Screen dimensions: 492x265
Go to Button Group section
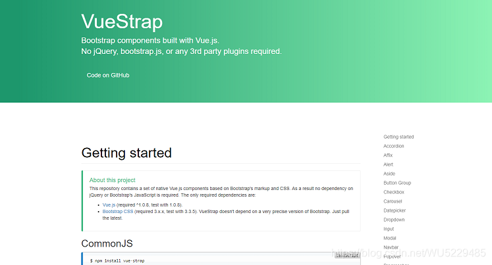tap(397, 183)
